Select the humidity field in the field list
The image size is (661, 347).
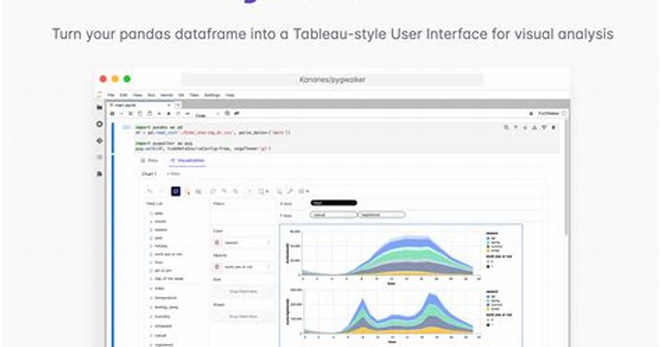click(x=162, y=316)
